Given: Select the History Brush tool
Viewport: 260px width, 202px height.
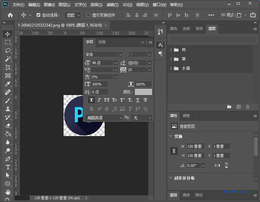Looking at the screenshot, I should pyautogui.click(x=7, y=117).
